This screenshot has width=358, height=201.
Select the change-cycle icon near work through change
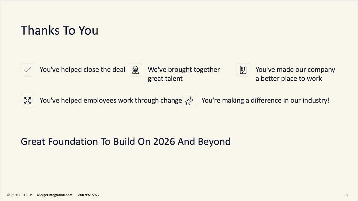tap(28, 100)
